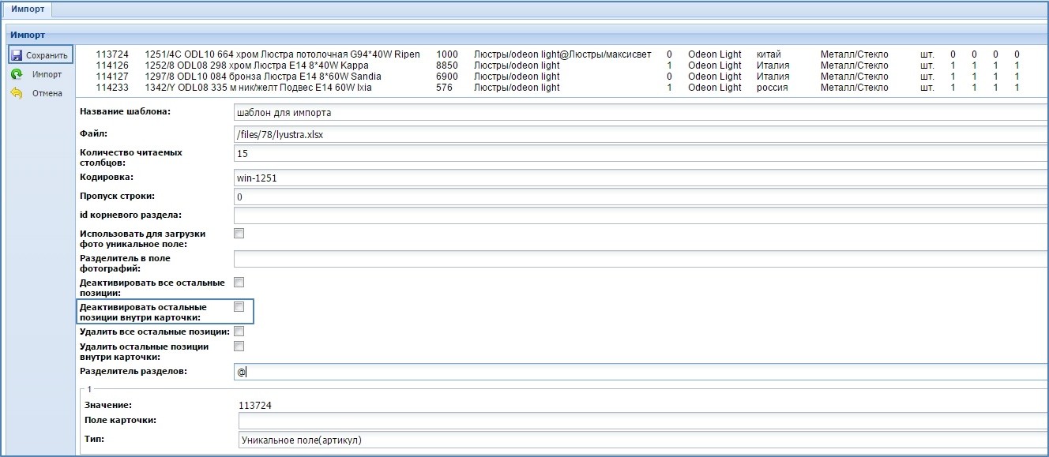Open the Кодировка win-1251 combo box
This screenshot has height=457, width=1049.
click(640, 178)
